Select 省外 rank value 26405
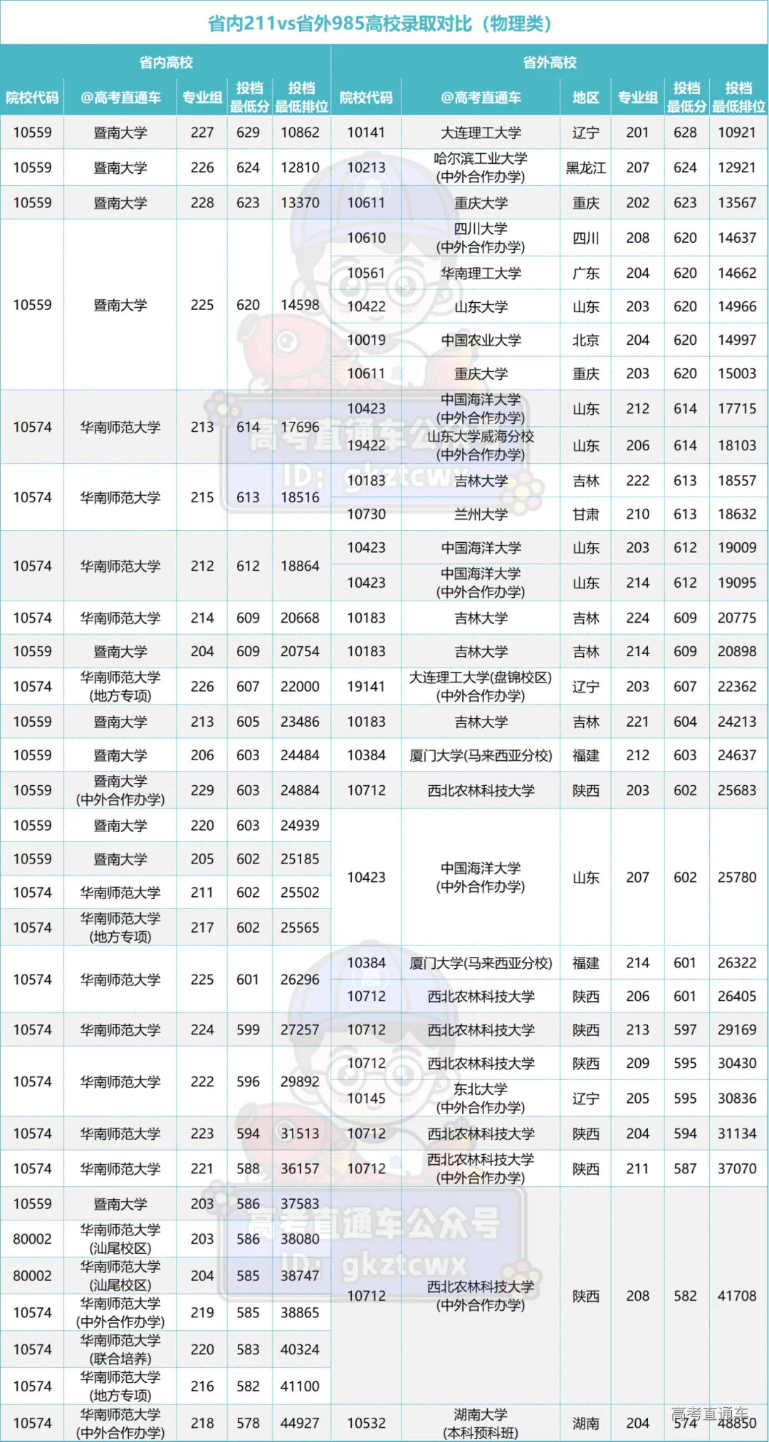 737,996
